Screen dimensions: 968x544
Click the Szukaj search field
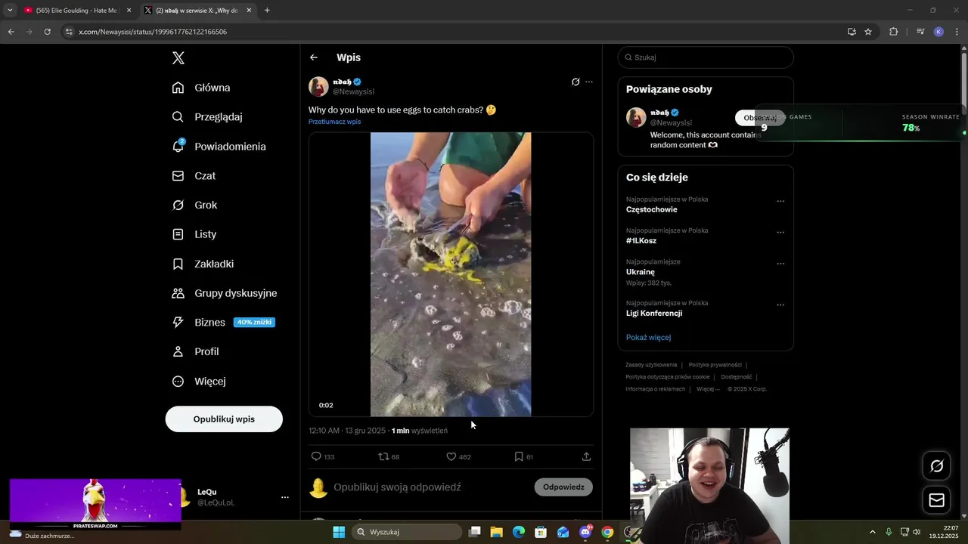(706, 57)
